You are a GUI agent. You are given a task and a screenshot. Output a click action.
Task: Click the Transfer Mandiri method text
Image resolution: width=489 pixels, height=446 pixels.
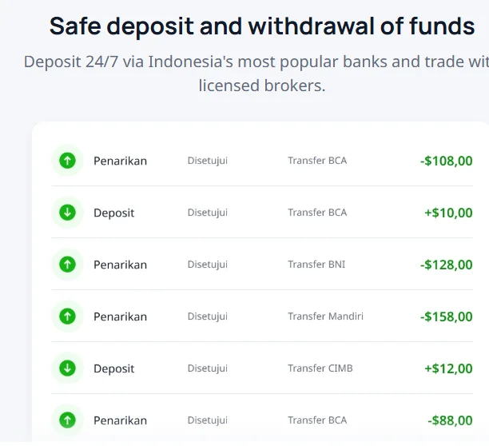point(325,317)
